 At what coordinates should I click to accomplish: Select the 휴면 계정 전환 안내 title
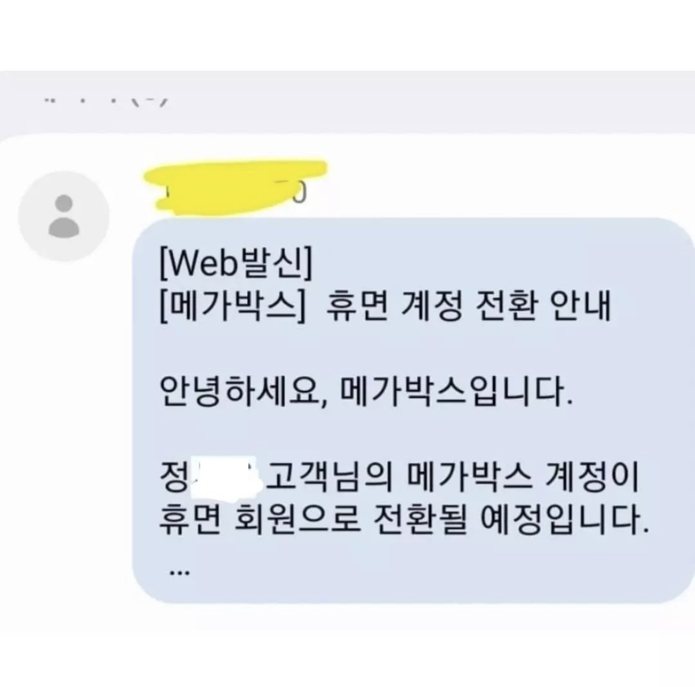[x=469, y=306]
